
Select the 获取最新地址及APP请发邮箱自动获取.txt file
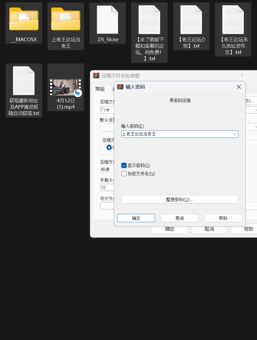click(x=24, y=81)
